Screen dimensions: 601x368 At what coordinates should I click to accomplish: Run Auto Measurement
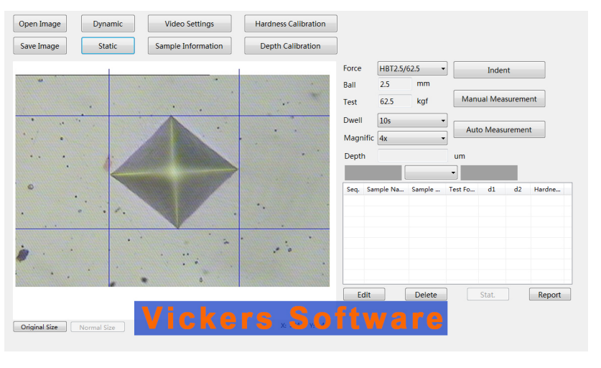pos(498,130)
